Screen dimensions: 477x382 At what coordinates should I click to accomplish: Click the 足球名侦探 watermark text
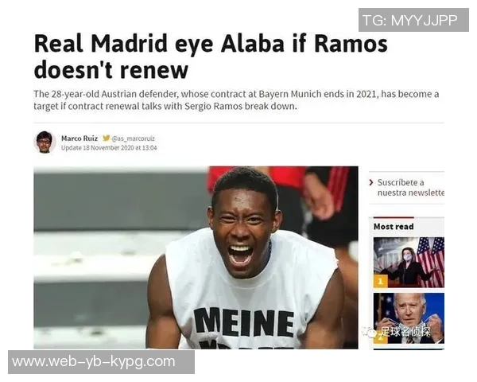[405, 332]
